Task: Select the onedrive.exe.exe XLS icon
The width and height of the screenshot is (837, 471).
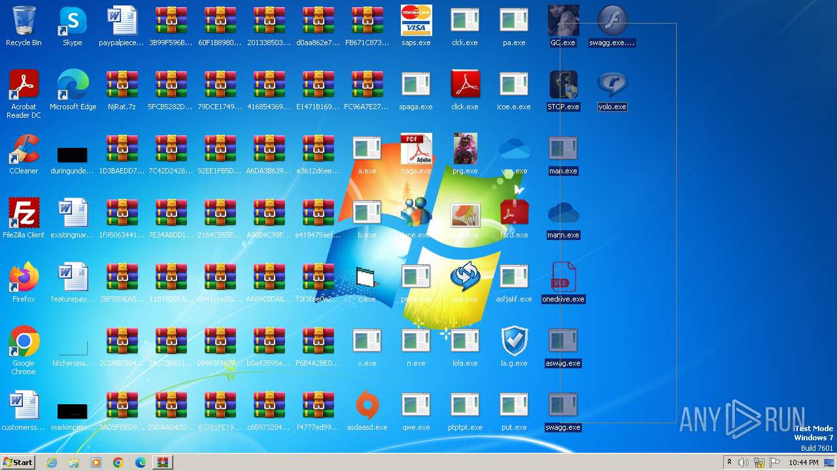Action: pyautogui.click(x=563, y=283)
